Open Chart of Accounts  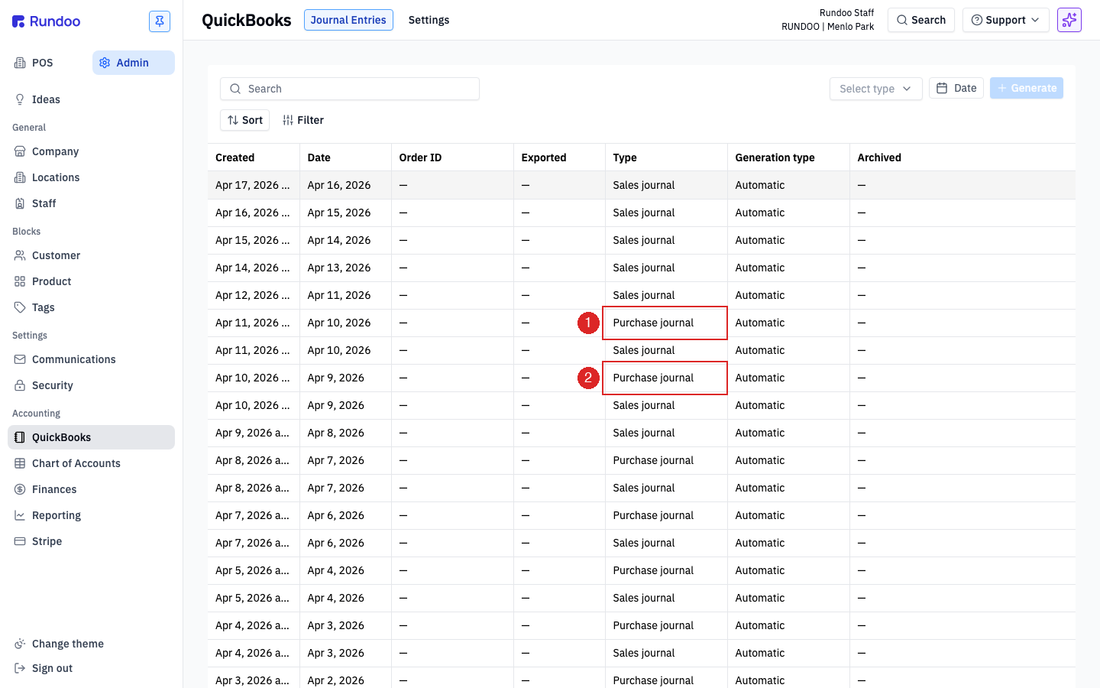92,463
